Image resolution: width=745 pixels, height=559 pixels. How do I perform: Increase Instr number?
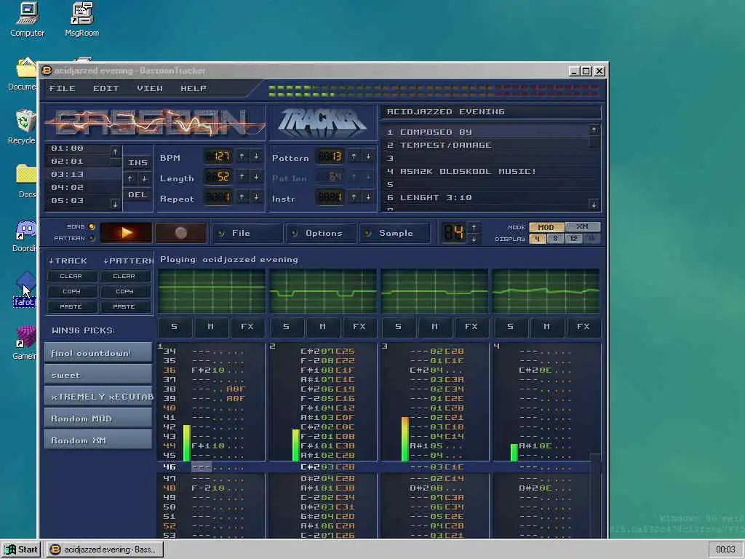tap(354, 197)
